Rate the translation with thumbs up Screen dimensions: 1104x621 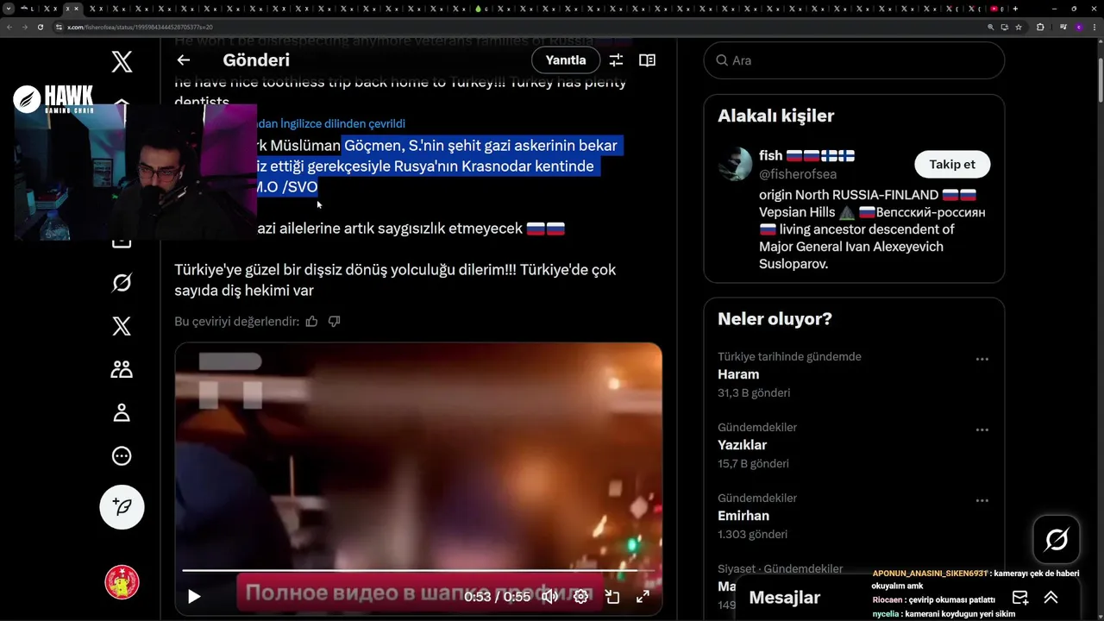[311, 322]
